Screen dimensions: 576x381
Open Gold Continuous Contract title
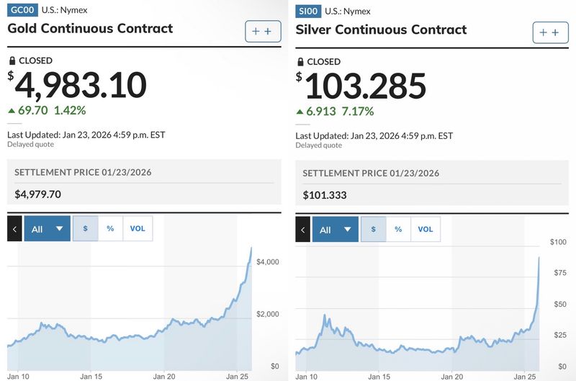tap(90, 29)
